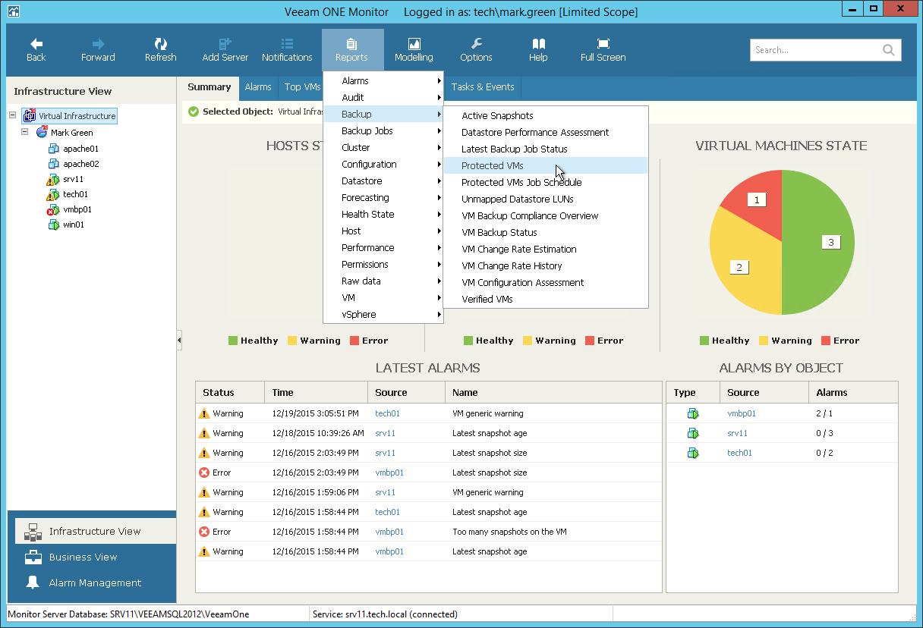The height and width of the screenshot is (628, 923).
Task: Collapse the Virtual Infrastructure tree node
Action: (13, 116)
